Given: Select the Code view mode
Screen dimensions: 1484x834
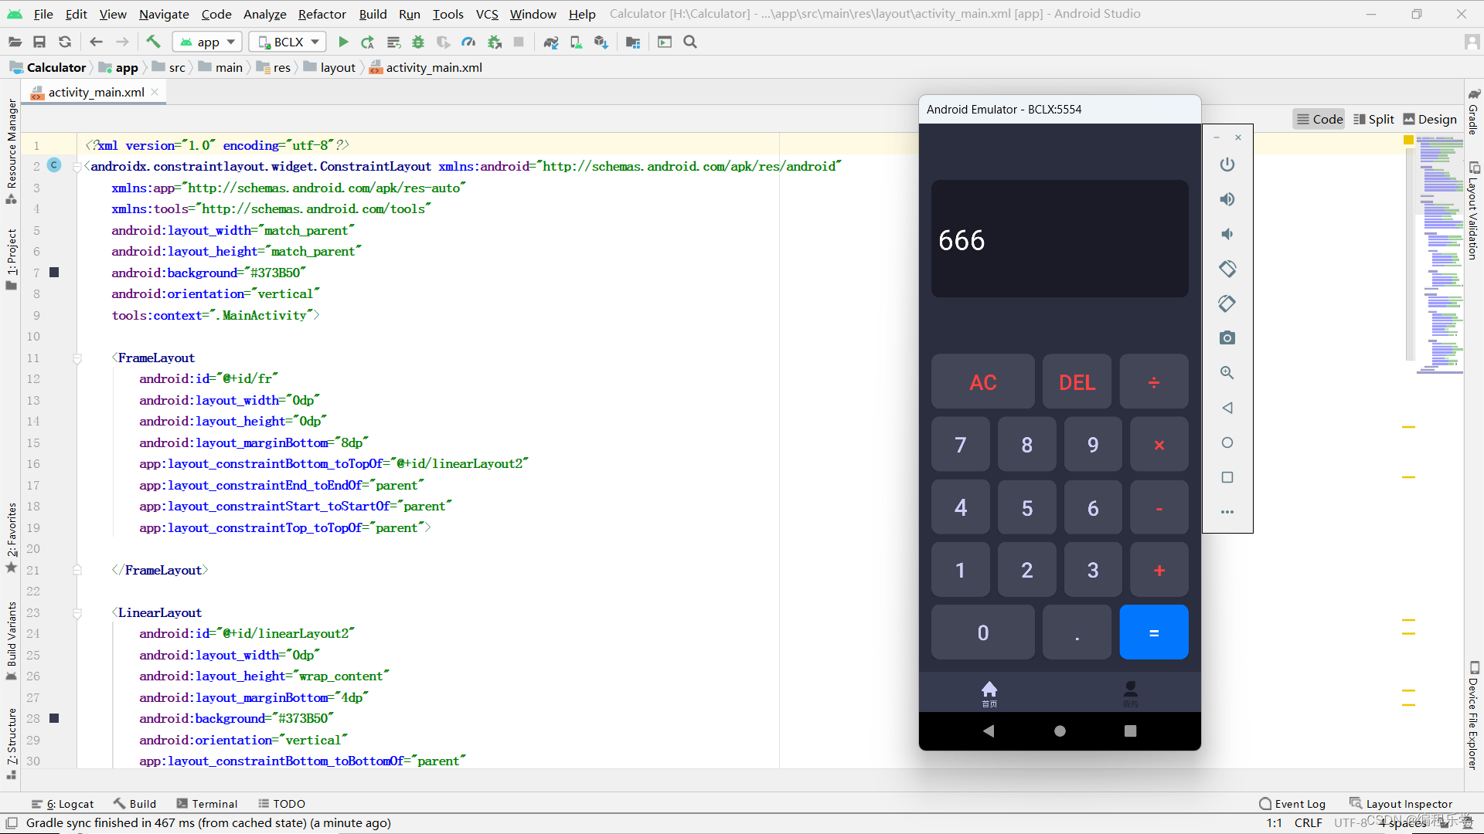Looking at the screenshot, I should point(1319,119).
